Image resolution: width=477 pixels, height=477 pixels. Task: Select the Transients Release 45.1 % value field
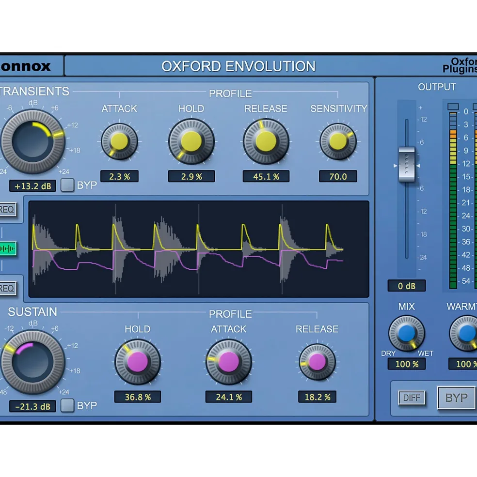pyautogui.click(x=266, y=176)
